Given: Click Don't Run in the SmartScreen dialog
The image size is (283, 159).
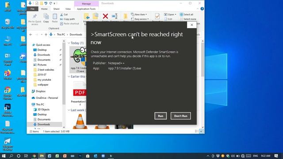Looking at the screenshot, I should pyautogui.click(x=181, y=116).
